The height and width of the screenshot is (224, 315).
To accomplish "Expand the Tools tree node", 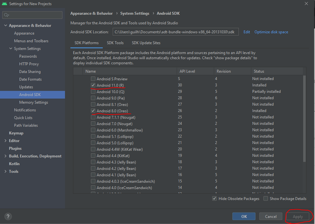I will 5,172.
